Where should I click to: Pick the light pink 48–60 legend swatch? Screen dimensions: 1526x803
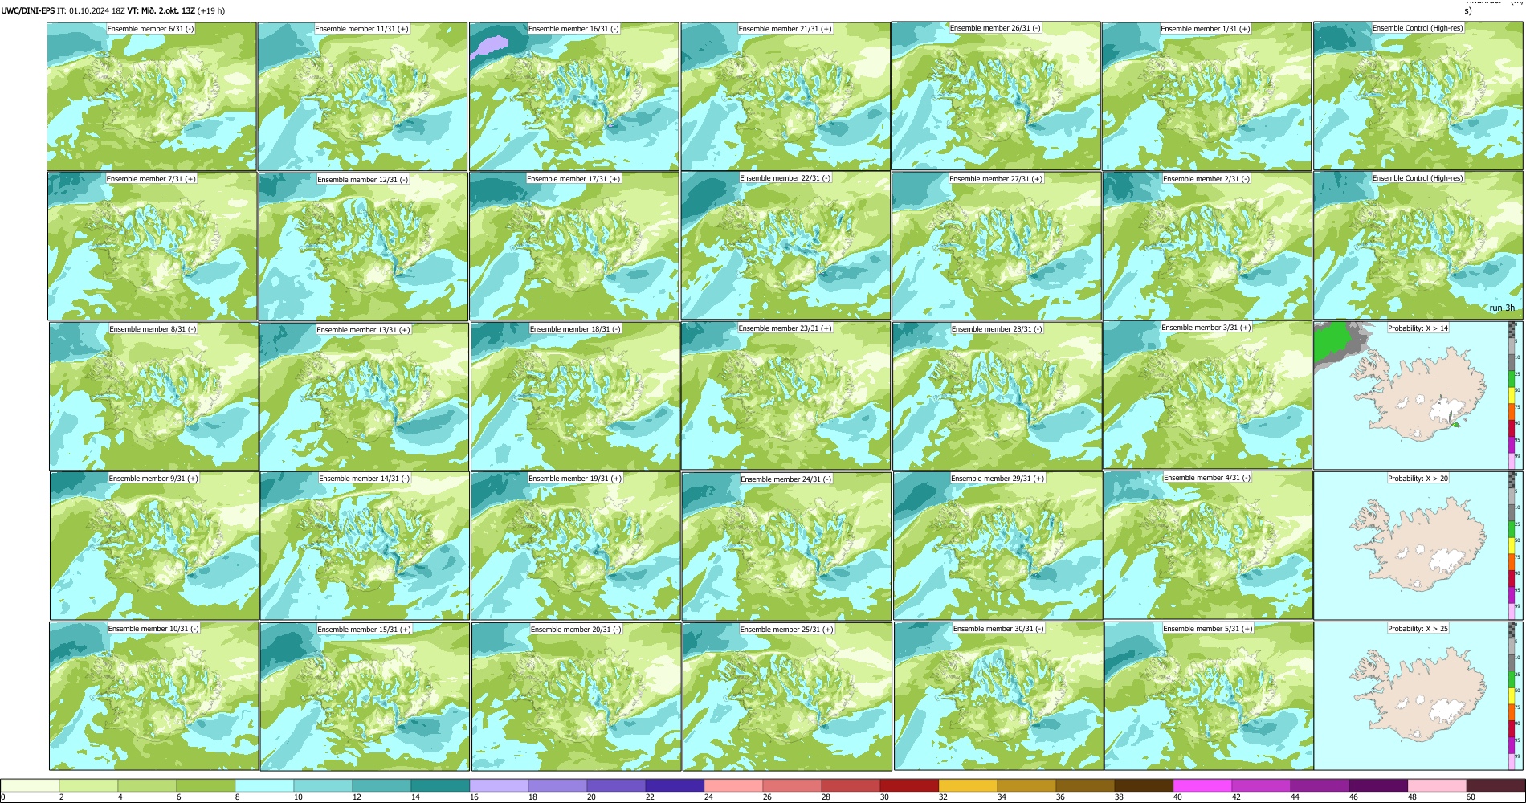click(1437, 785)
